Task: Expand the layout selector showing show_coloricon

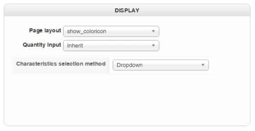Action: (111, 31)
